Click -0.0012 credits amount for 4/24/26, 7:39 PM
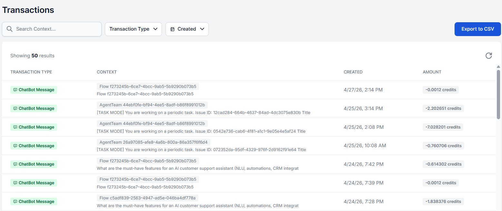 point(441,183)
